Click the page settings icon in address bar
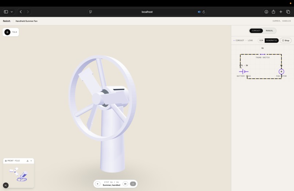This screenshot has width=294, height=191. [90, 12]
